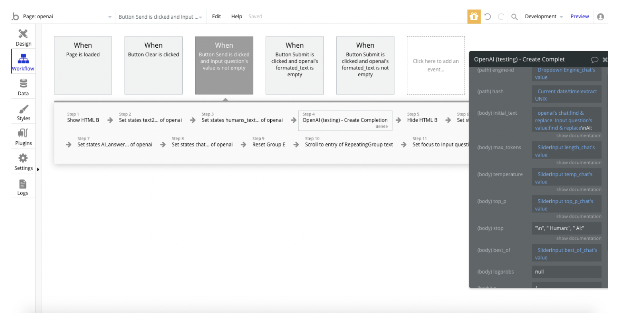Viewport: 617px width, 324px height.
Task: Show documentation for temperature
Action: (579, 190)
